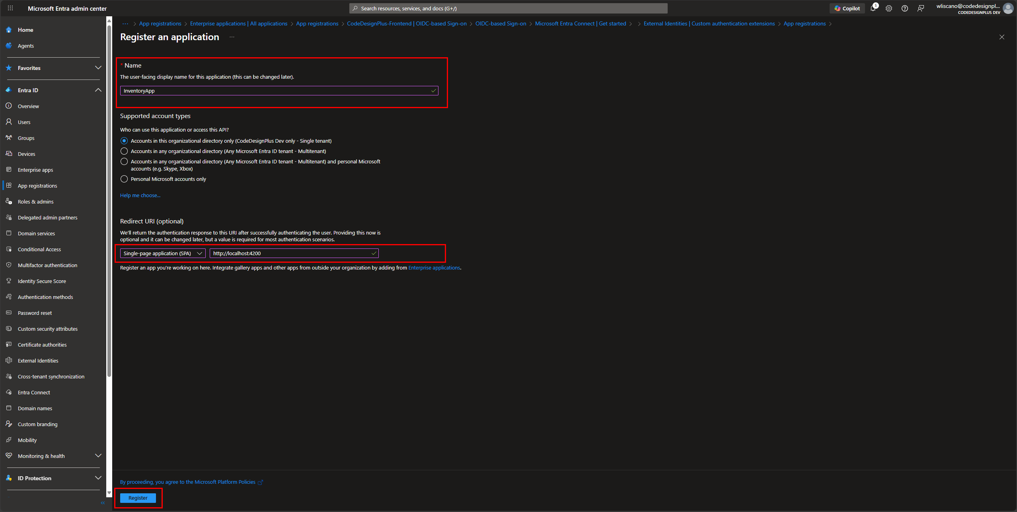Expand Monitoring & health section
The width and height of the screenshot is (1017, 512).
click(x=98, y=456)
